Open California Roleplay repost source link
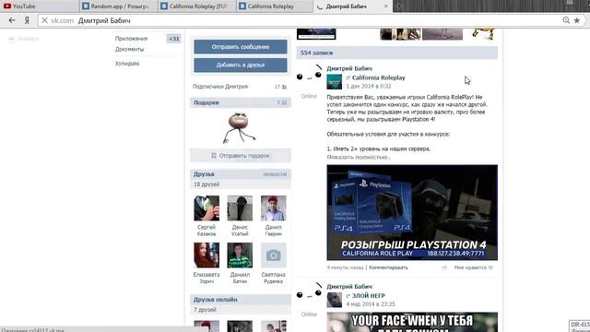Image resolution: width=590 pixels, height=332 pixels. 379,77
